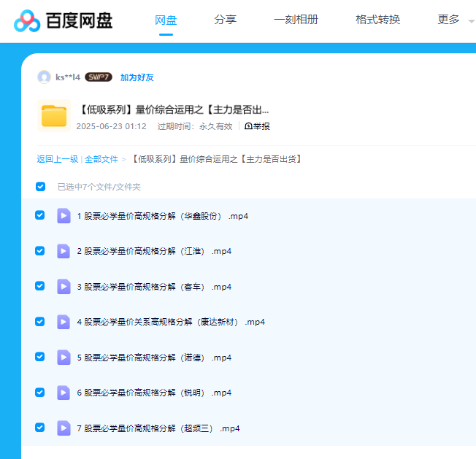
Task: Uncheck the checkbox for file 4 康达新材
Action: pos(40,322)
